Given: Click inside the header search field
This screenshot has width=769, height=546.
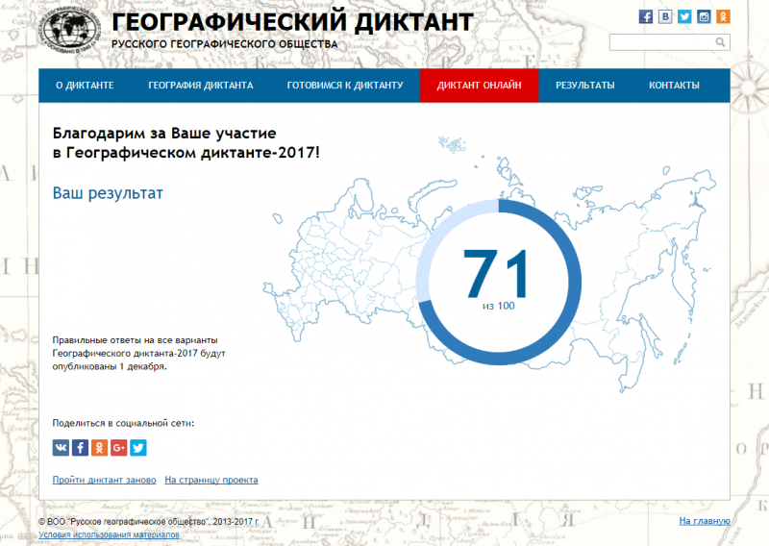Looking at the screenshot, I should pos(669,42).
